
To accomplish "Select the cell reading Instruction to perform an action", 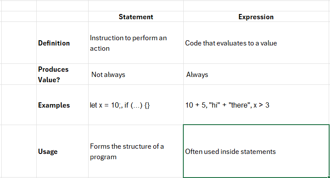I will (x=136, y=42).
